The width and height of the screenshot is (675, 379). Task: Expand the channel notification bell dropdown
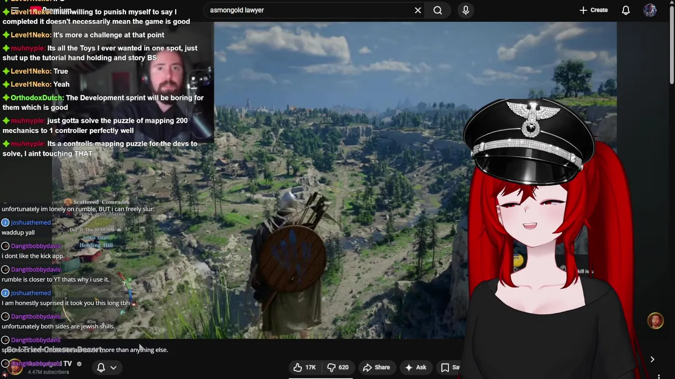[106, 367]
